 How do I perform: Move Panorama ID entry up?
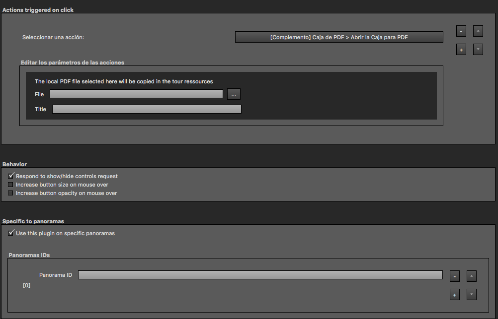click(x=471, y=276)
